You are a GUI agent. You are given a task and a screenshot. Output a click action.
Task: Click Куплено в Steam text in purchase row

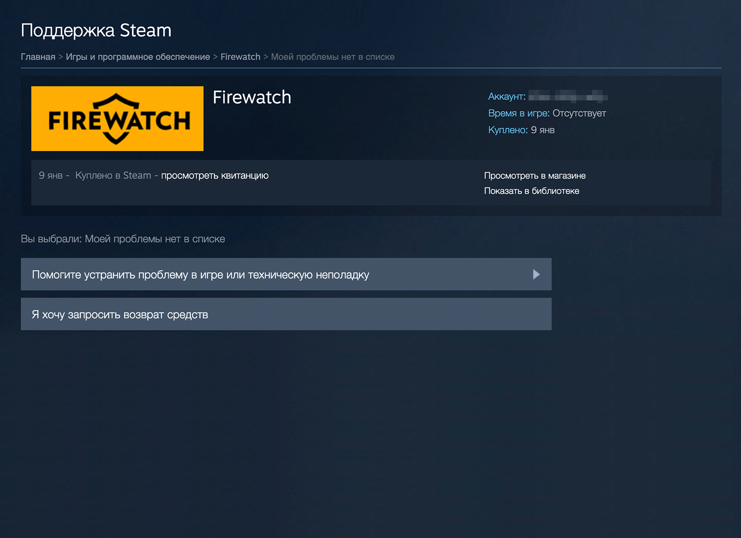click(113, 175)
